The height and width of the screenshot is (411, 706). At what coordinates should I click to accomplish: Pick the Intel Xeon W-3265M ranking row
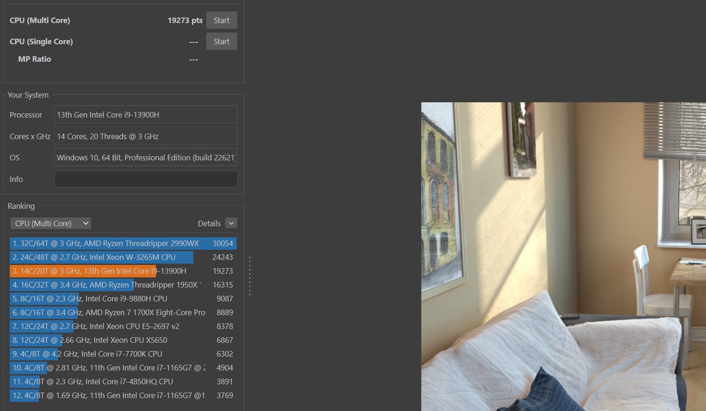(123, 257)
